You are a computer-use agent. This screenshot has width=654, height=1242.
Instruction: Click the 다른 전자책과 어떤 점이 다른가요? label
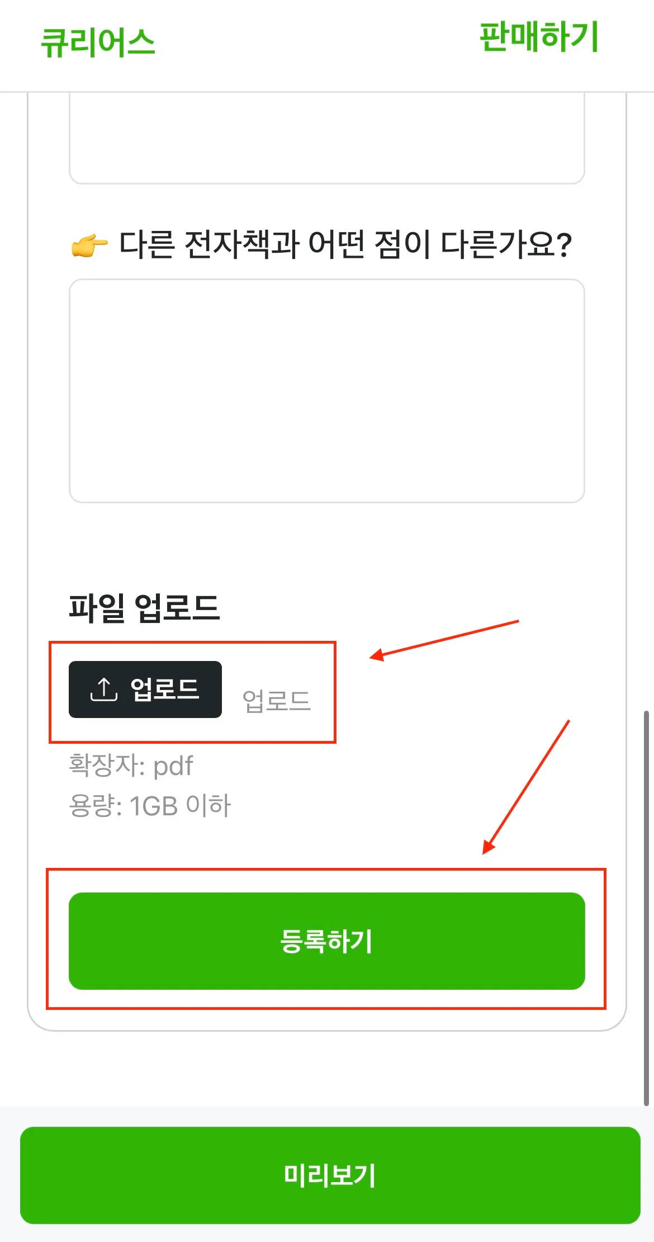(345, 245)
